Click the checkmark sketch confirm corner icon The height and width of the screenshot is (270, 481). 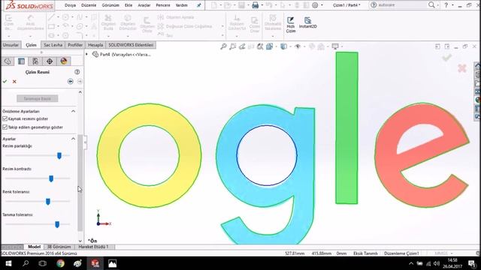point(446,57)
